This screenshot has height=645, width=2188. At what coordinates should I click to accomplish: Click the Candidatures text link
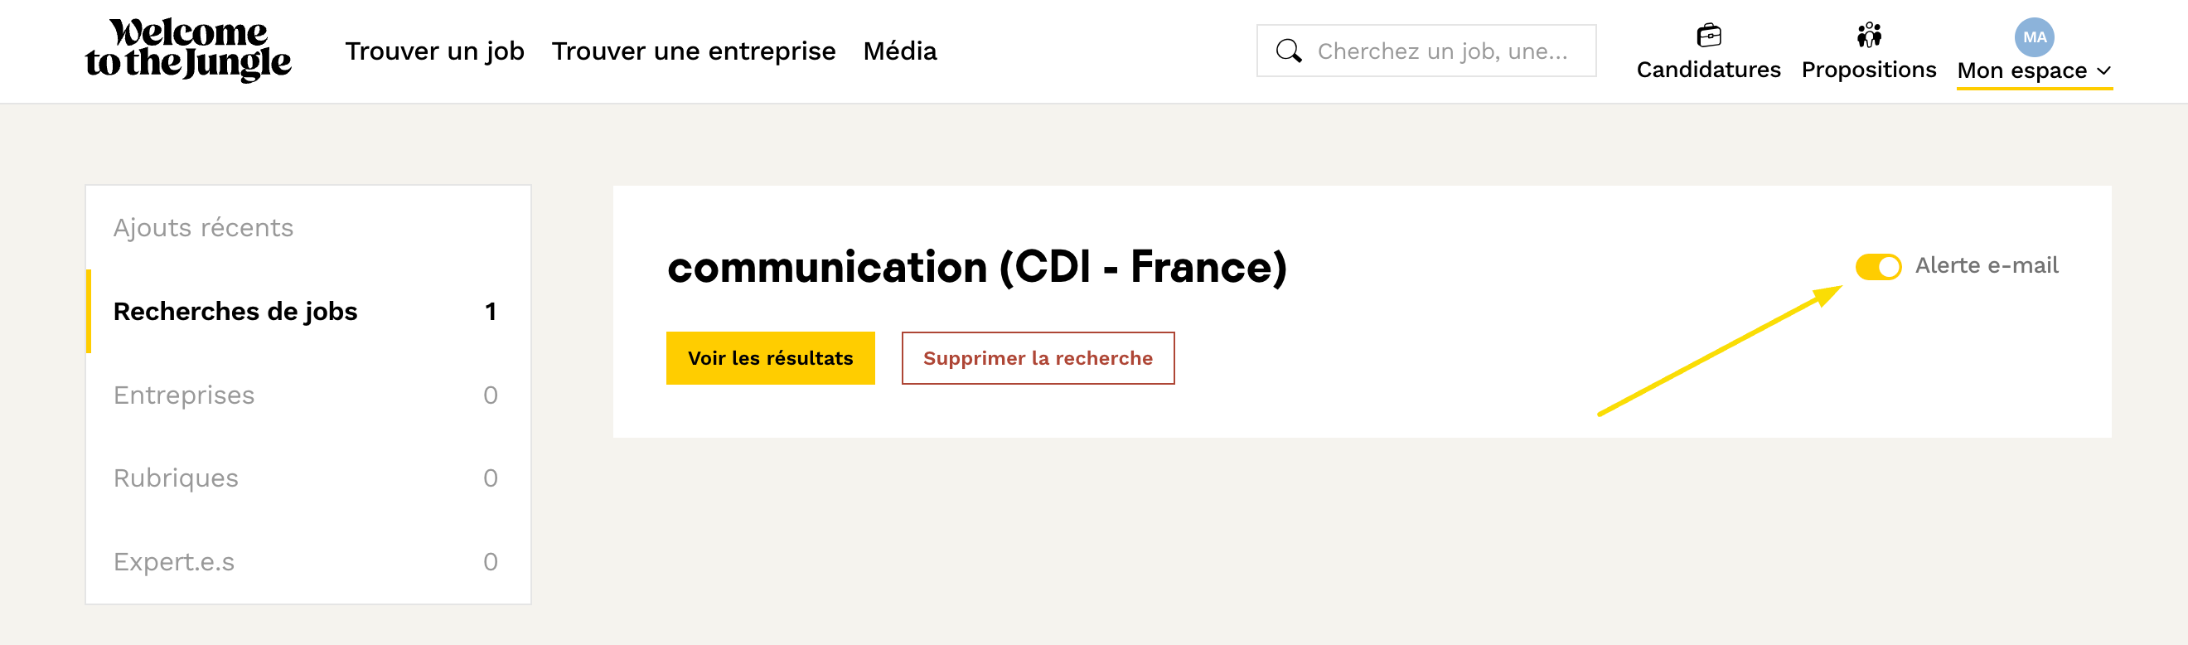click(1708, 70)
